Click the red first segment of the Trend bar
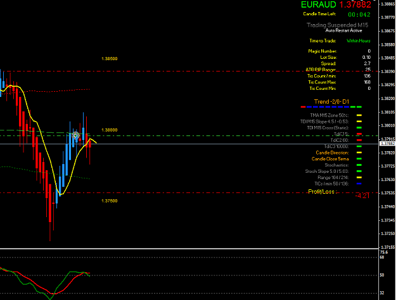 point(303,107)
